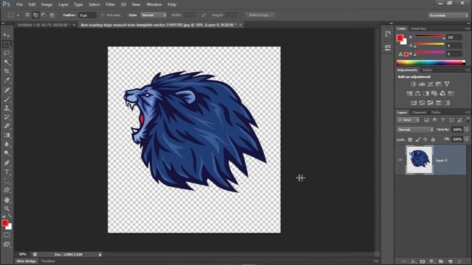Screen dimensions: 472x265
Task: Select the Move tool
Action: point(7,35)
